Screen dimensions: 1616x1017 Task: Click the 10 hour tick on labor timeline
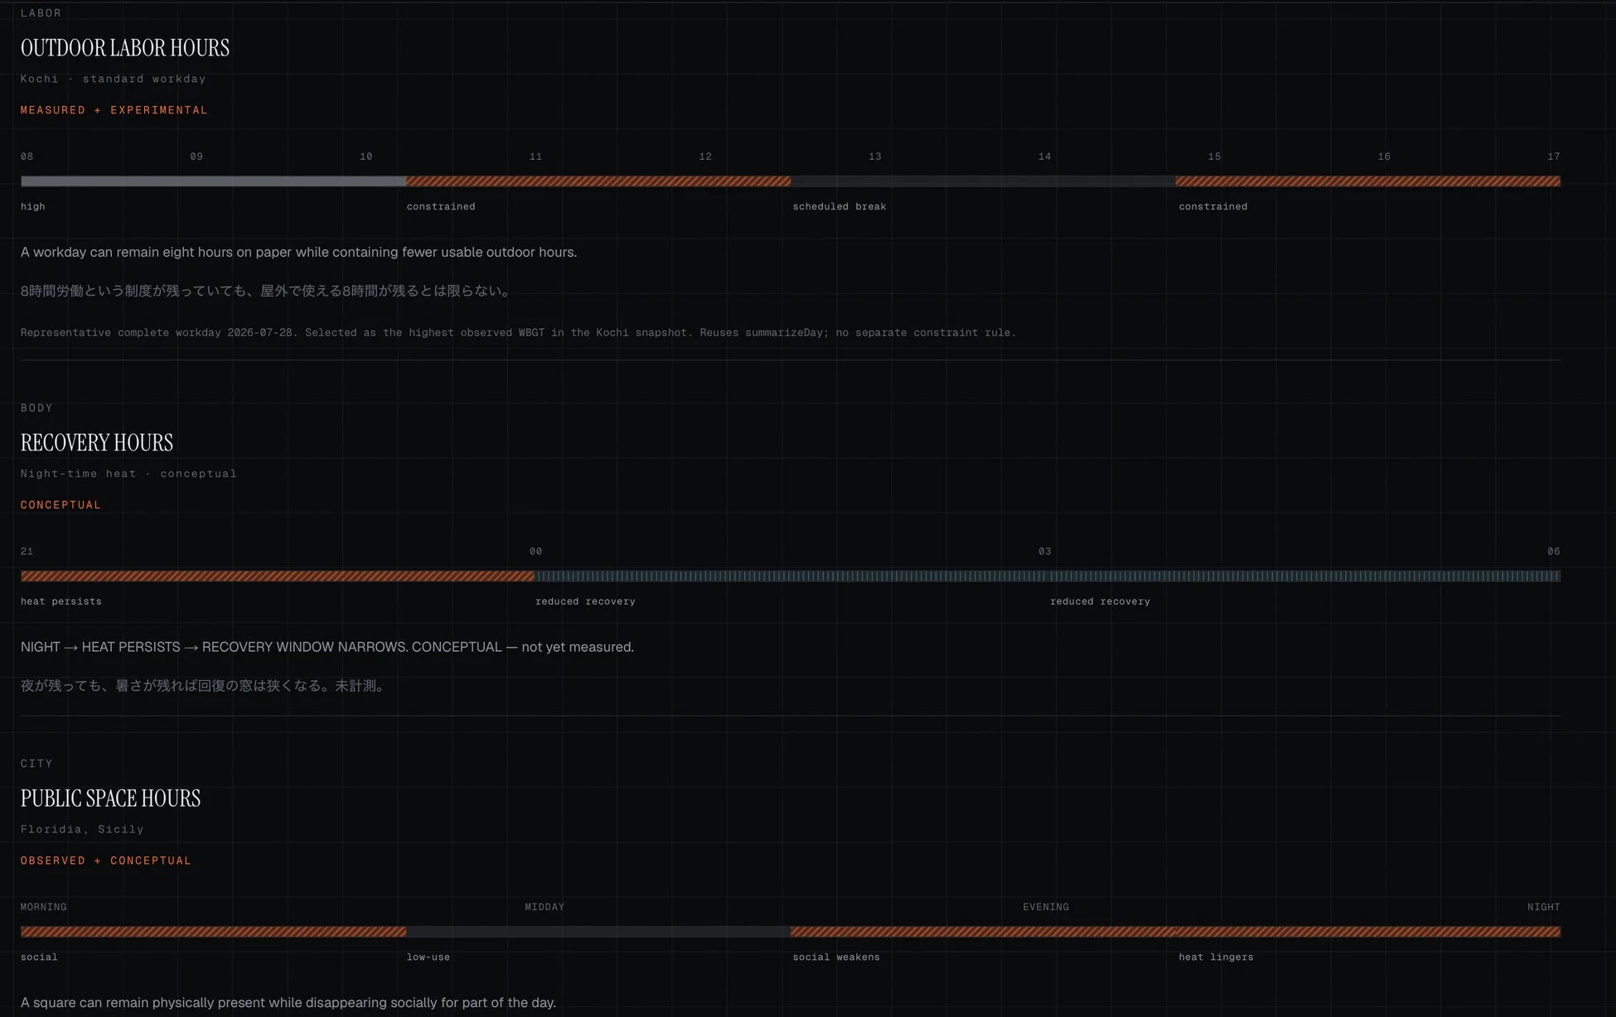pos(366,157)
